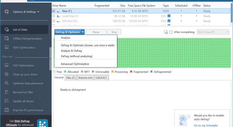The image size is (233, 127).
Task: Click the SSD info icon for Local Disk (C:)
Action: coord(169,16)
